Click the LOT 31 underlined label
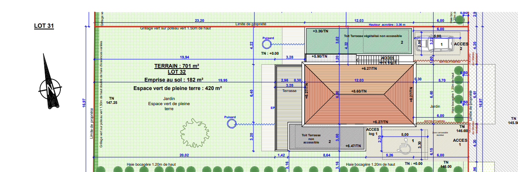This screenshot has height=172, width=518. (44, 26)
